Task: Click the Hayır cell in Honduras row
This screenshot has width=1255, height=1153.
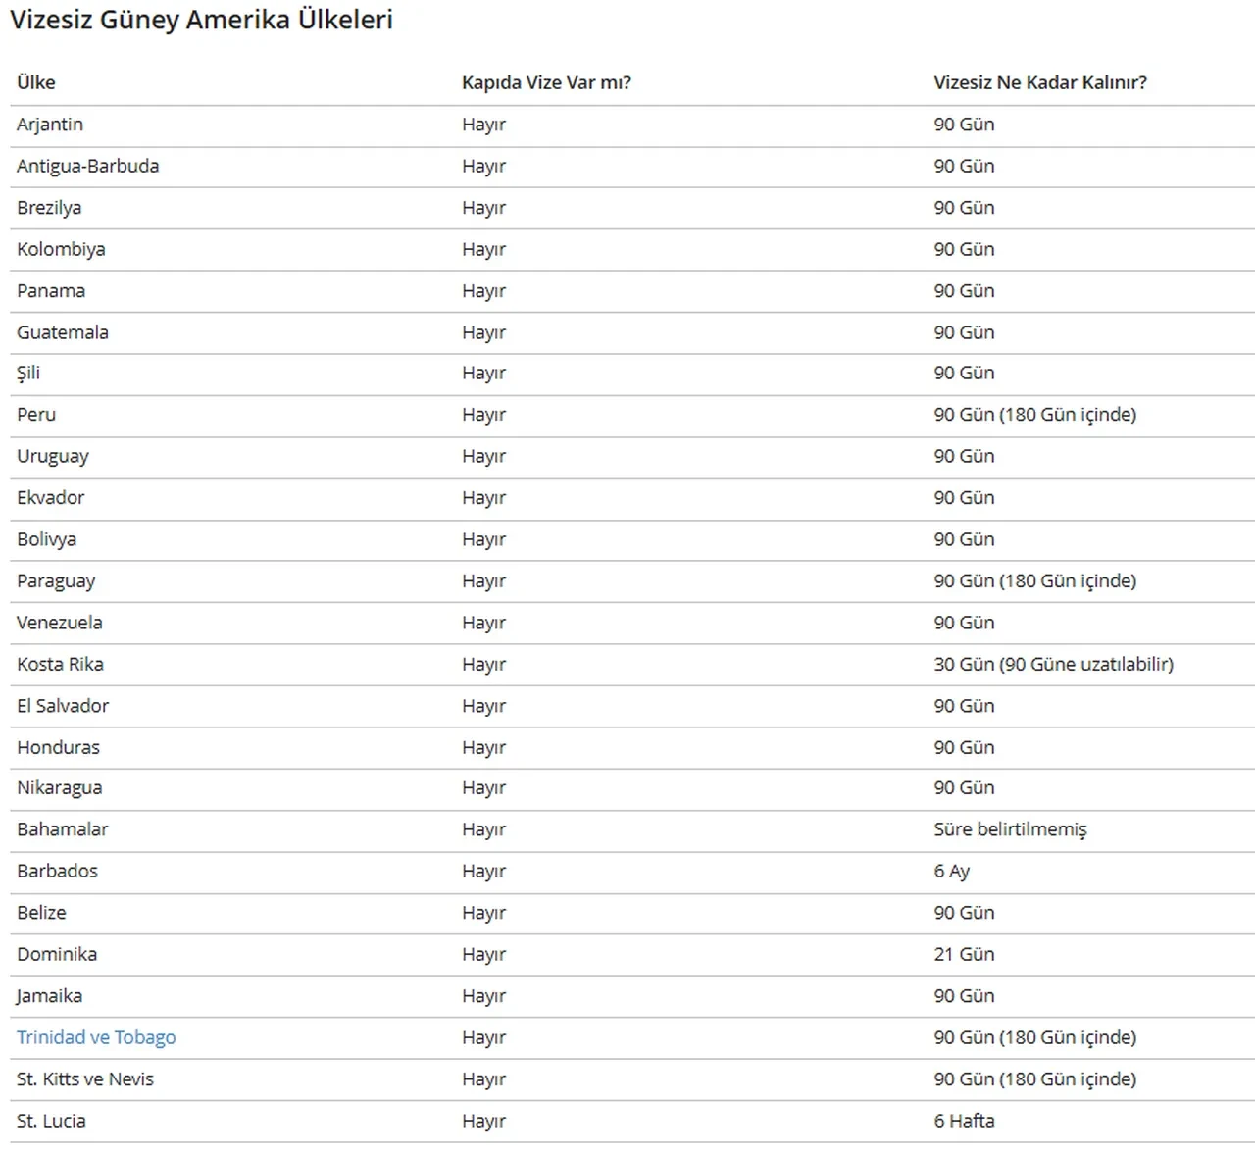Action: [x=483, y=747]
